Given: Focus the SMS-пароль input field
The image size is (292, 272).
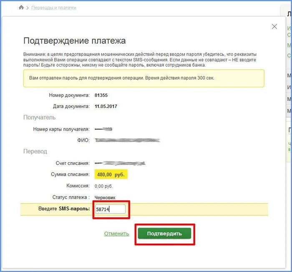Looking at the screenshot, I should 110,209.
